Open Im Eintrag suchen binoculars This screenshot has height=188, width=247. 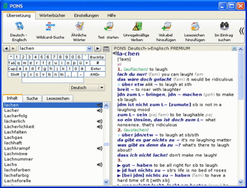click(x=224, y=26)
